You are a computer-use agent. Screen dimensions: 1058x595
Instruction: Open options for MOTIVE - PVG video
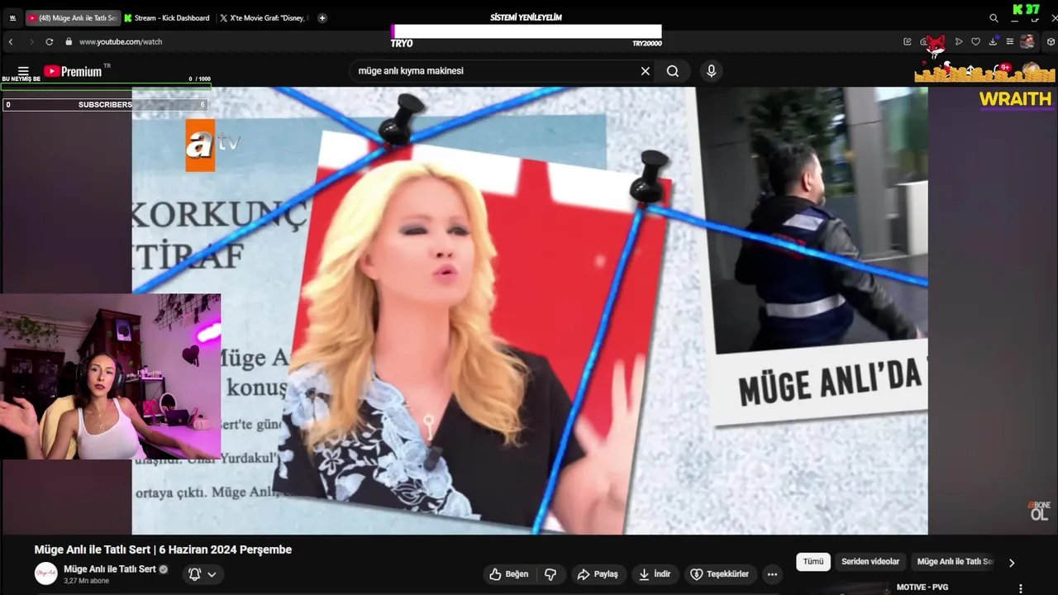click(1021, 588)
